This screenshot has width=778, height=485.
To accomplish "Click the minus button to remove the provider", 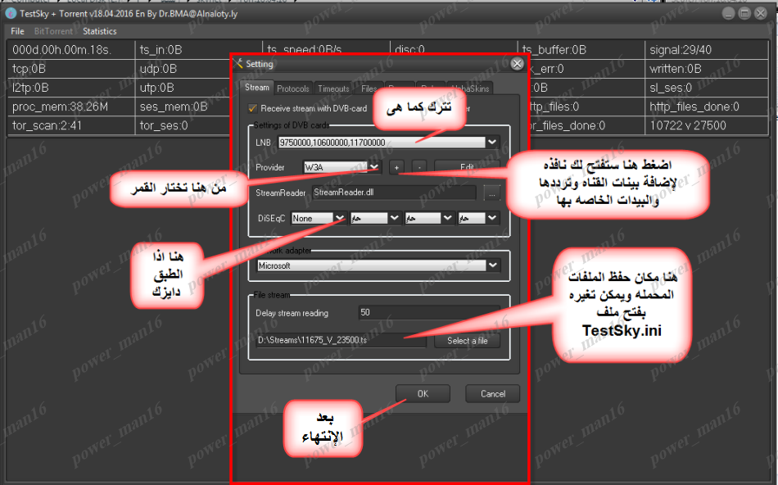I will 418,167.
